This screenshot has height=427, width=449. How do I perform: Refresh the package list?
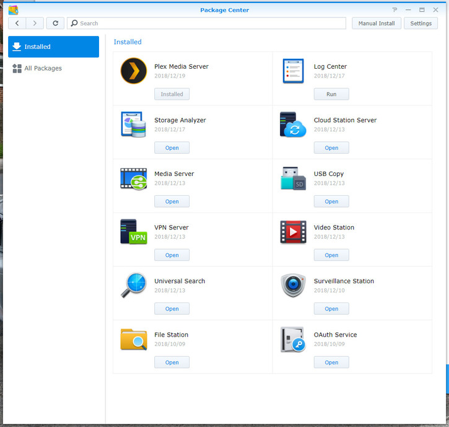pyautogui.click(x=55, y=23)
